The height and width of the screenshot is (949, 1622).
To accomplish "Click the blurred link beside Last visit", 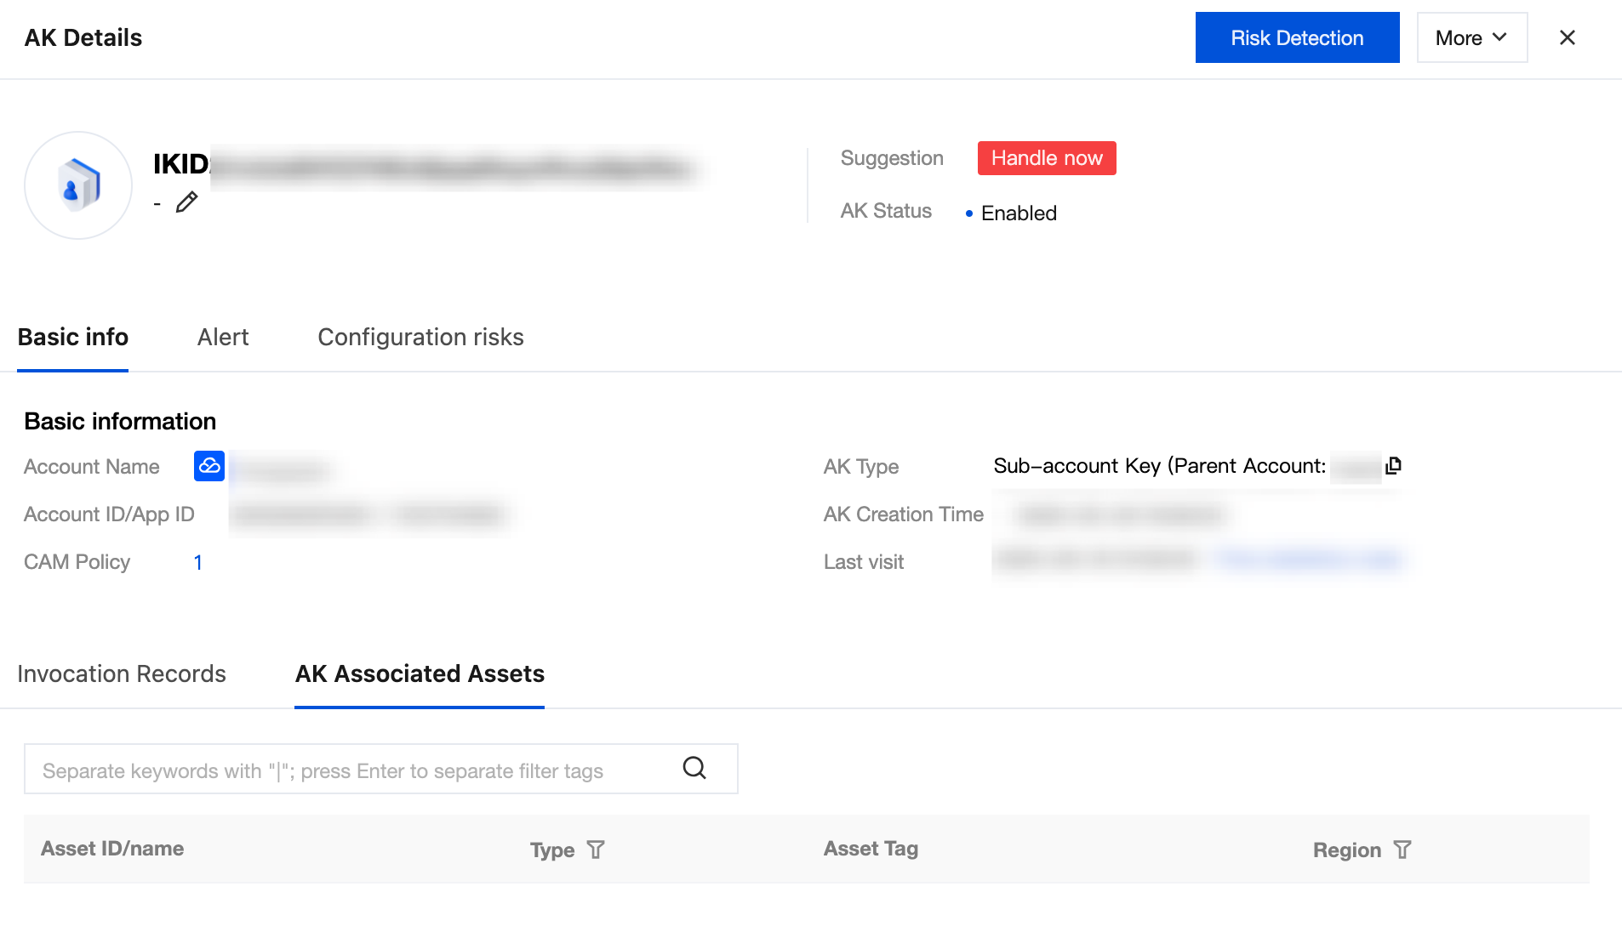I will [x=1309, y=560].
